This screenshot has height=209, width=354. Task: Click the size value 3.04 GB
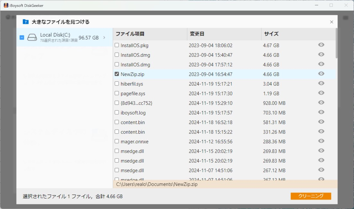tap(271, 84)
